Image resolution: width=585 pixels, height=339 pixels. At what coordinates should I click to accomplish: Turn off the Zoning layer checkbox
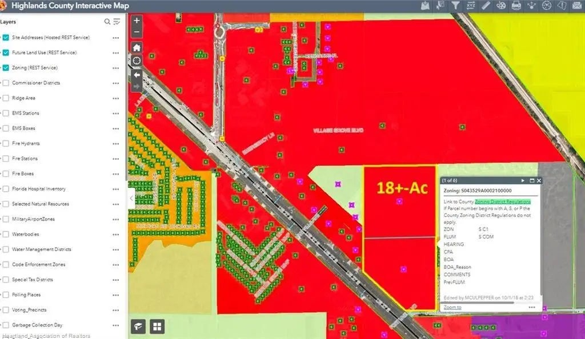point(6,68)
